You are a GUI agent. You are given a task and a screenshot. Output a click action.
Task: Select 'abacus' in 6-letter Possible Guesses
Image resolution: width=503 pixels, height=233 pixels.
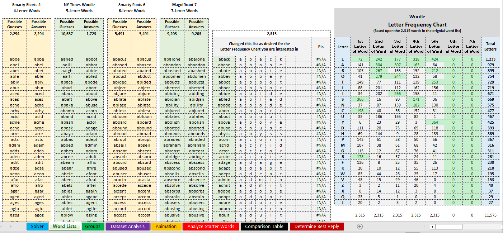tap(119, 59)
